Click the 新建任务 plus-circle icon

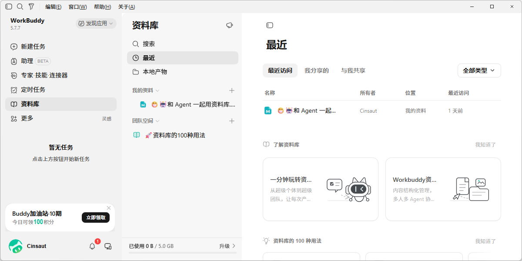click(14, 47)
